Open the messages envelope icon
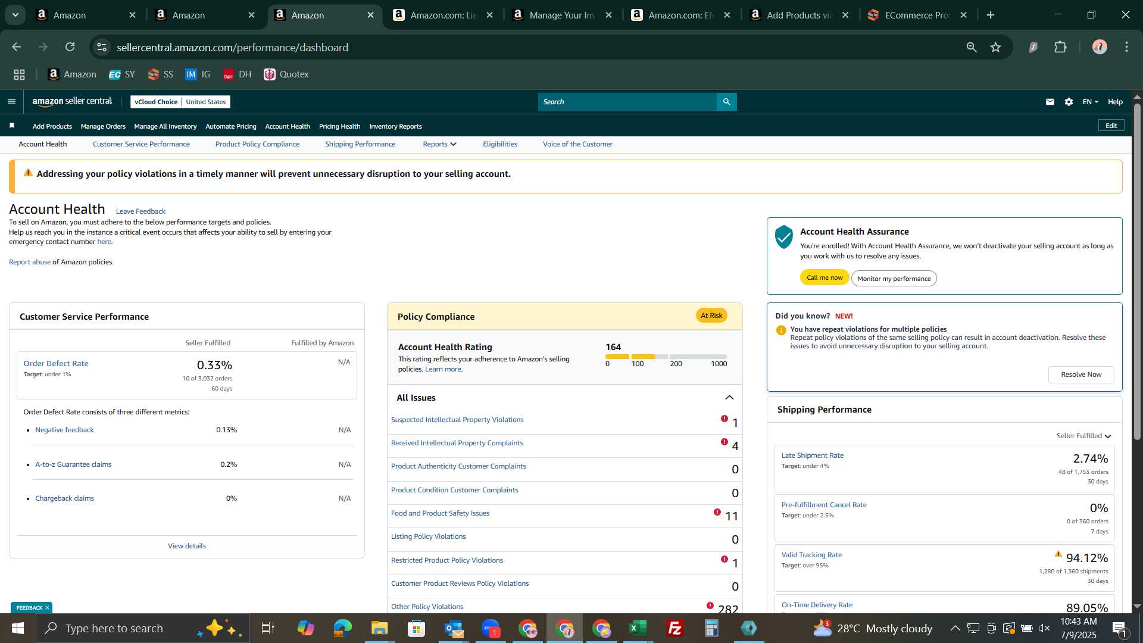 (1050, 102)
